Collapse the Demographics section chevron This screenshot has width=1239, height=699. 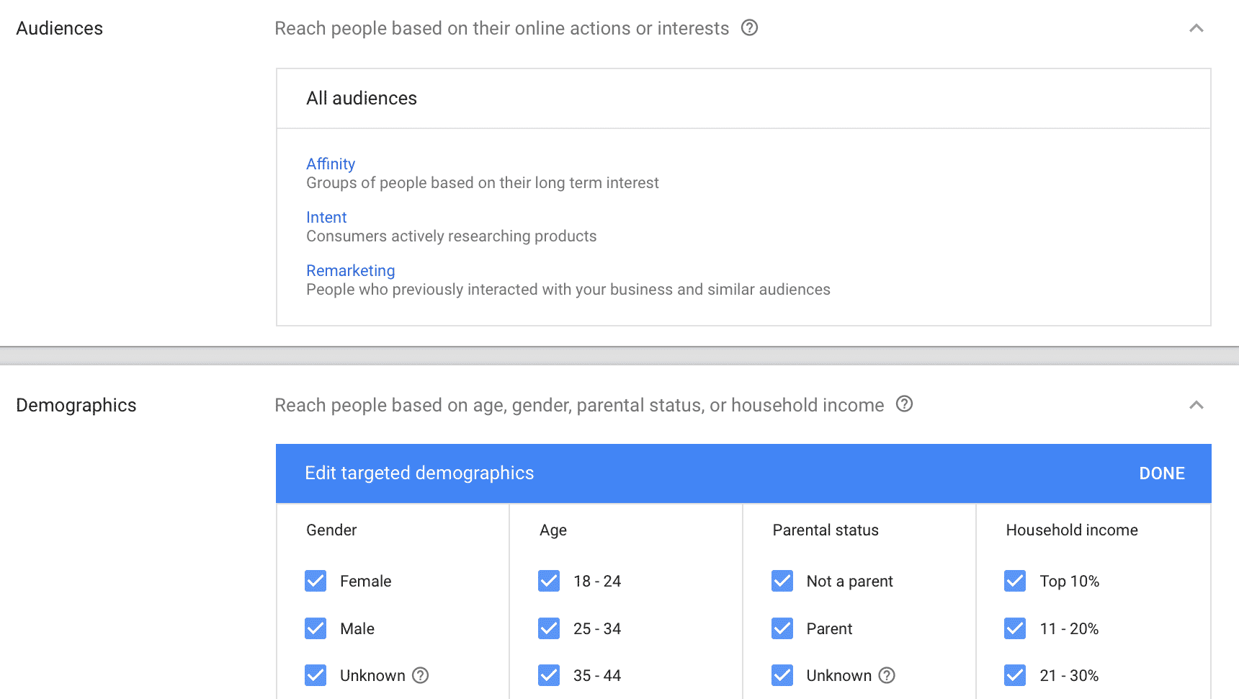1196,405
